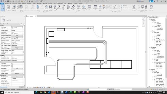Screen dimensions: 167x94
Task: Open Plan Views tool
Action: 68,8
